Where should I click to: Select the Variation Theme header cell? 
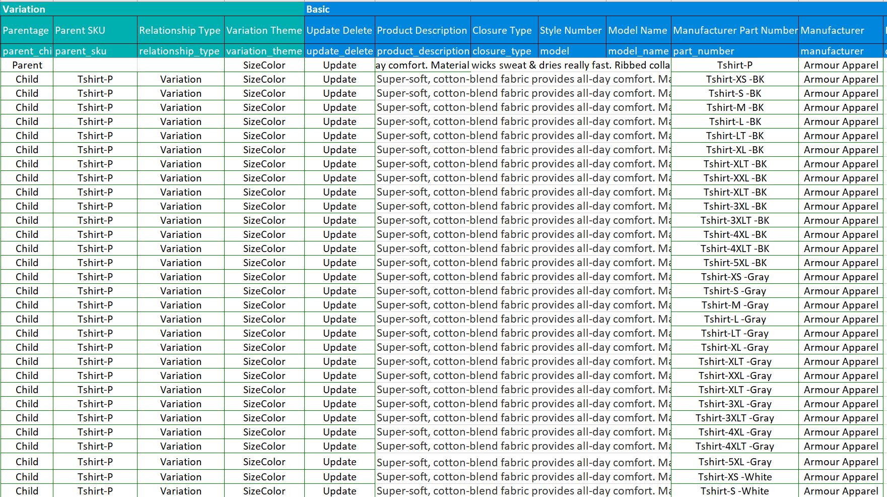click(x=264, y=30)
